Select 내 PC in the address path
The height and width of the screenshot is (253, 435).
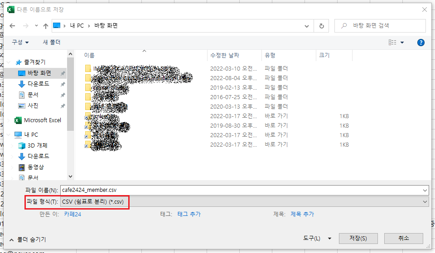point(77,25)
